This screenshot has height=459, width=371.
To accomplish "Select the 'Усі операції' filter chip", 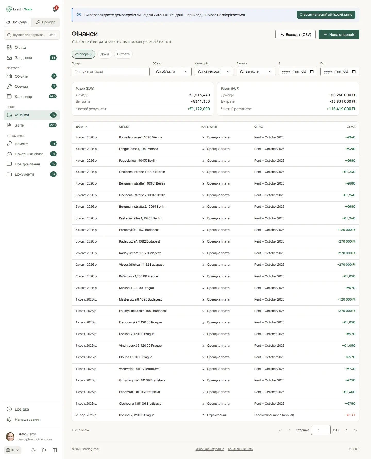I will click(83, 54).
